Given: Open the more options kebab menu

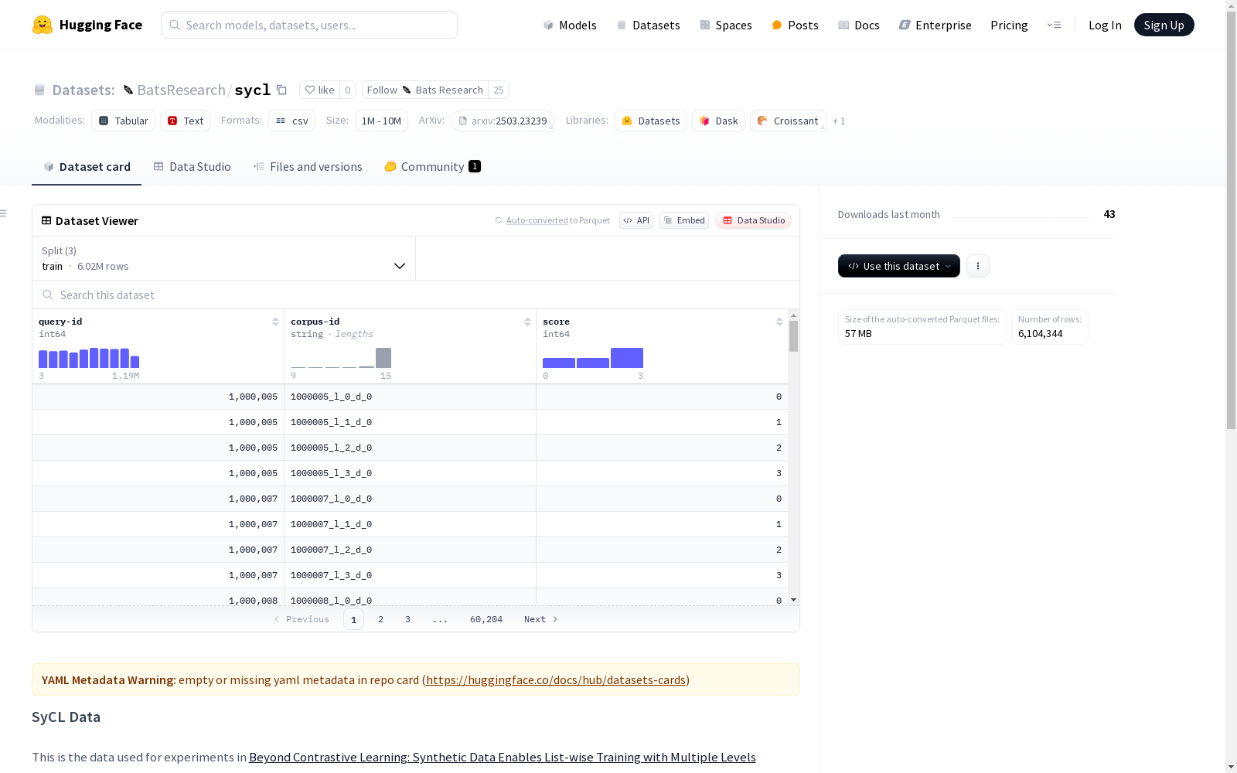Looking at the screenshot, I should pos(978,266).
